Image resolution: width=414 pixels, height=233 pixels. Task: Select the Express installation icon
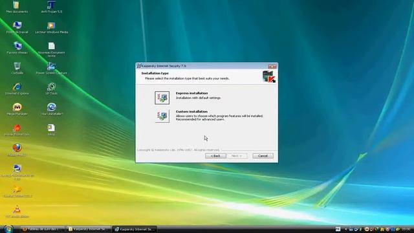[162, 98]
